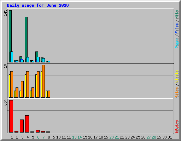Click the red KBytes bar for day 6

pos(37,131)
